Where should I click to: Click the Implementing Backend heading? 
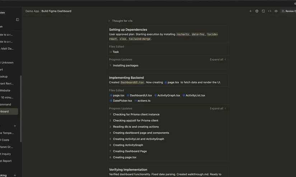126,78
